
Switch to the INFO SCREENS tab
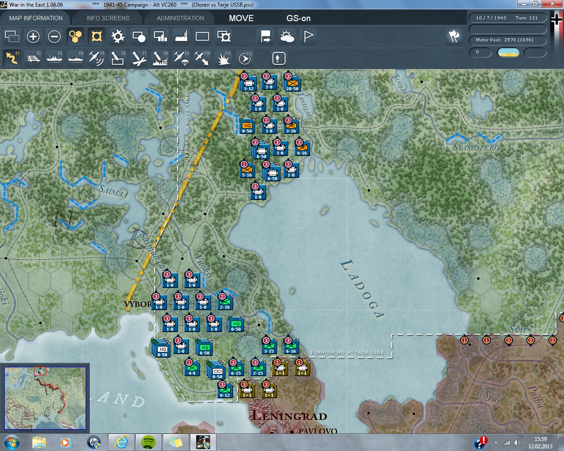[108, 18]
